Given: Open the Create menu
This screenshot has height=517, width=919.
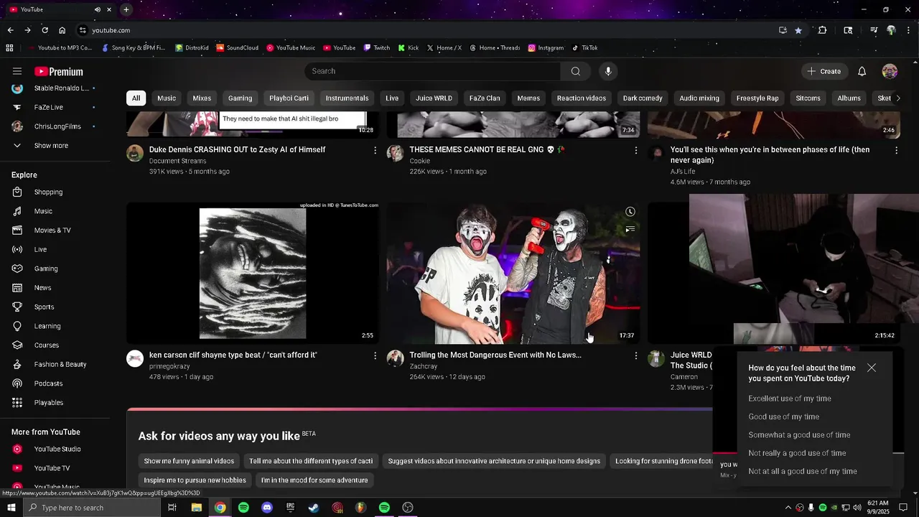Looking at the screenshot, I should coord(824,71).
